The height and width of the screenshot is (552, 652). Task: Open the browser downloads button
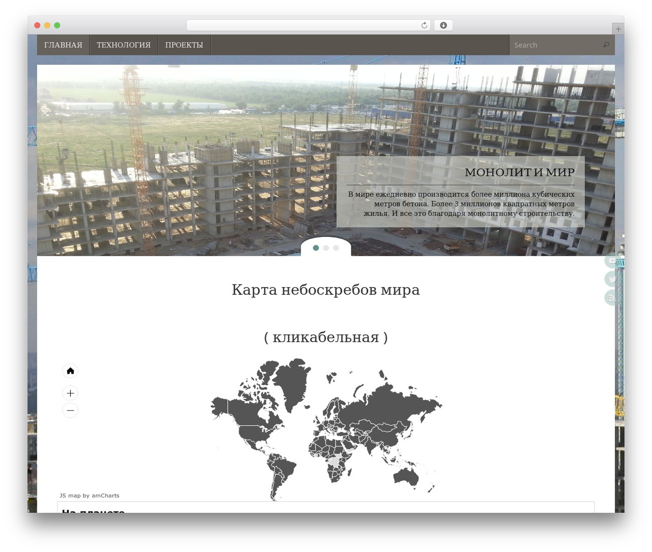443,25
